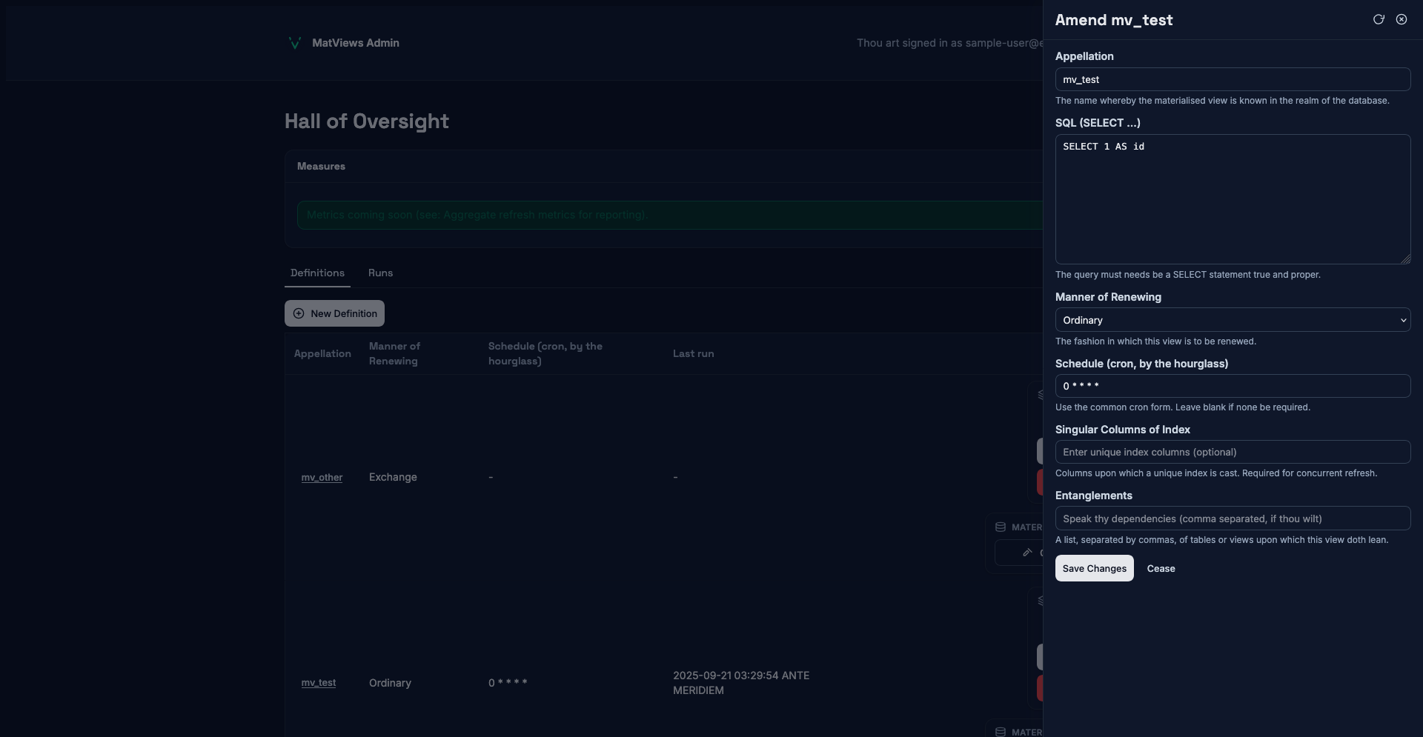The height and width of the screenshot is (737, 1423).
Task: Click the Singular Columns of Index field
Action: tap(1232, 452)
